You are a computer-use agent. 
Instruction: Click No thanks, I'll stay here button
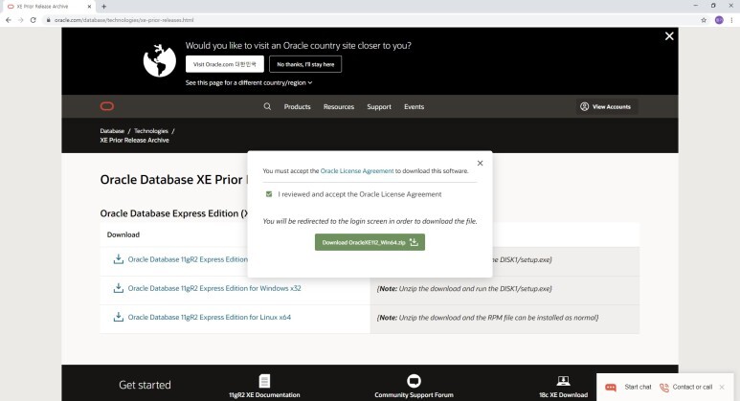point(305,64)
